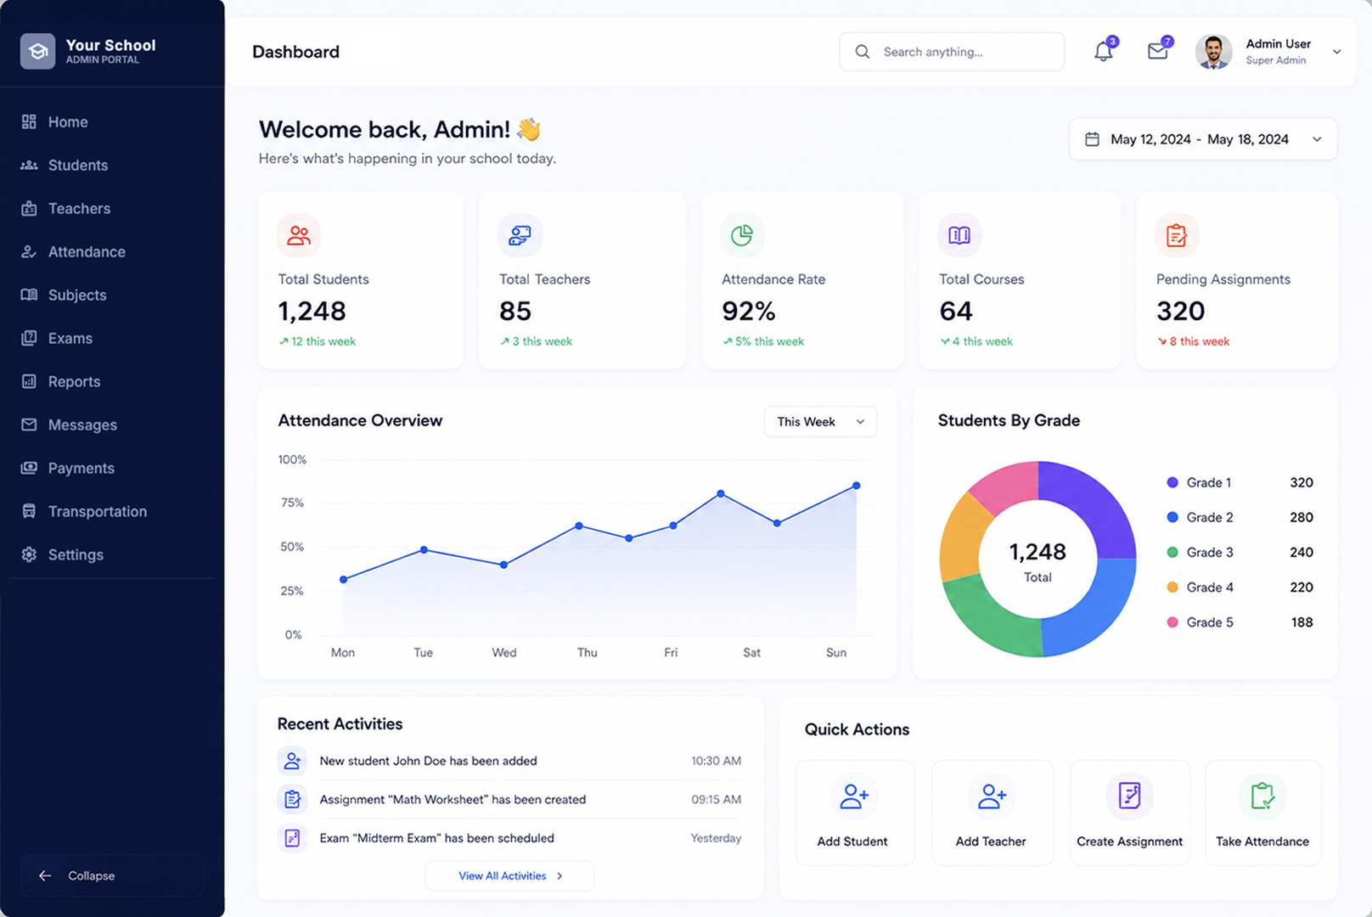
Task: Click the Monday data point on attendance chart
Action: pos(343,580)
